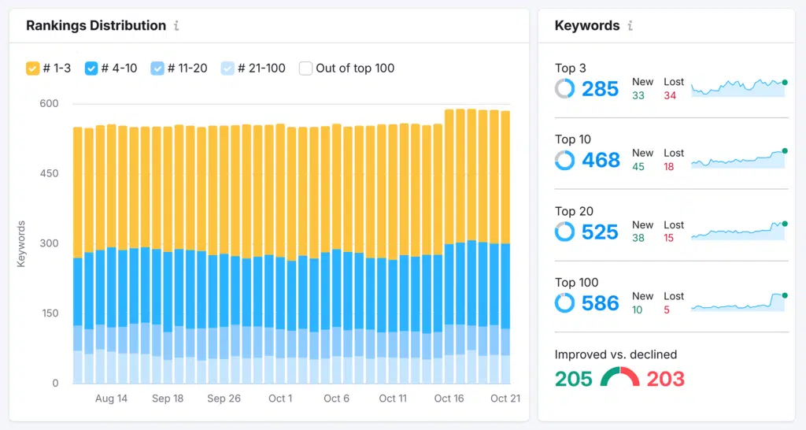806x430 pixels.
Task: Enable the Out of top 100 checkbox
Action: click(x=305, y=69)
